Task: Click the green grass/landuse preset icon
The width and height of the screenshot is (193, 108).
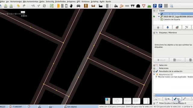Action: coord(149,6)
